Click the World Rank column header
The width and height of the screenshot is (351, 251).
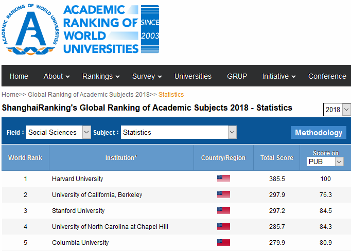(25, 158)
